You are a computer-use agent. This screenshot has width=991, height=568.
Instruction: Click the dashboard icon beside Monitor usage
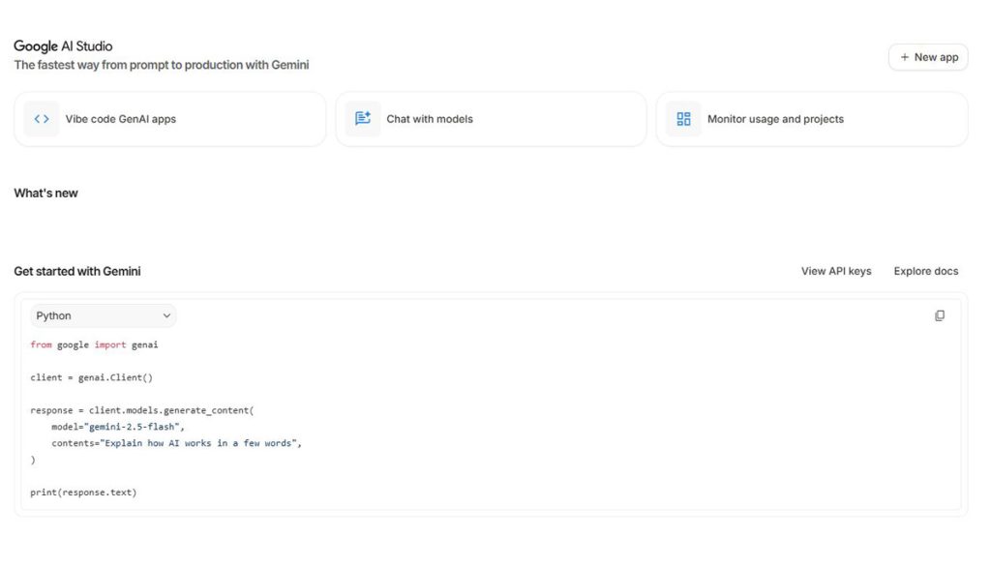683,119
